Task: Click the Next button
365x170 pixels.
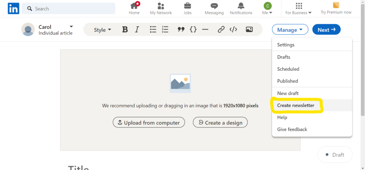Action: (x=326, y=30)
